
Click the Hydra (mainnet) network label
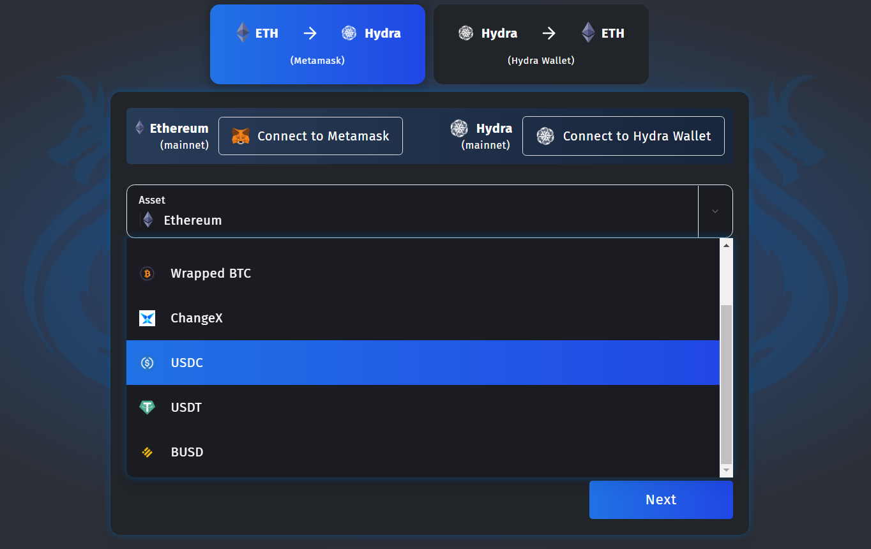coord(486,136)
